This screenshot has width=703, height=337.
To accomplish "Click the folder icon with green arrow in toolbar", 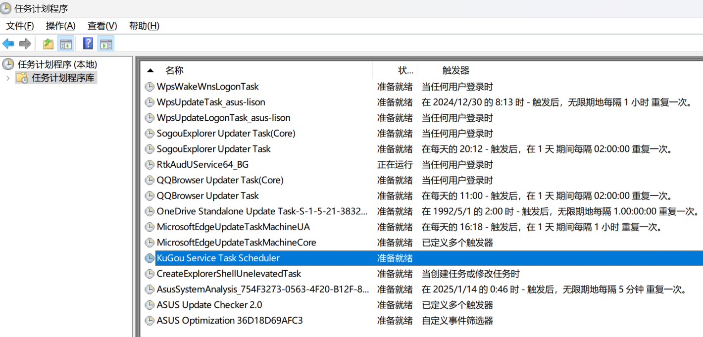I will [48, 44].
